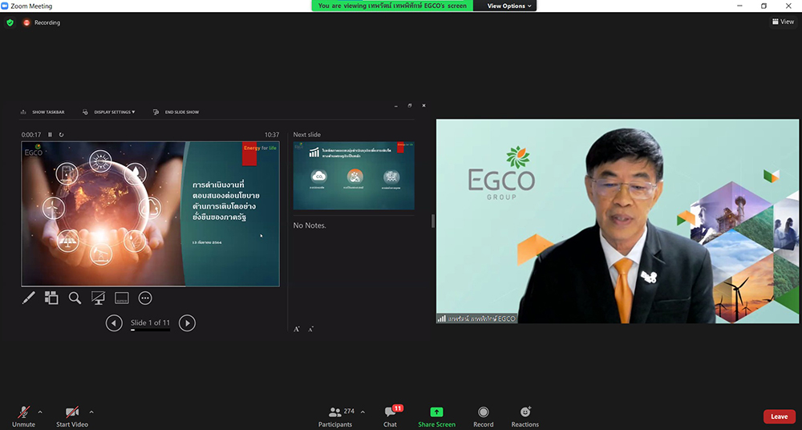Restore the presenter view window

click(410, 105)
